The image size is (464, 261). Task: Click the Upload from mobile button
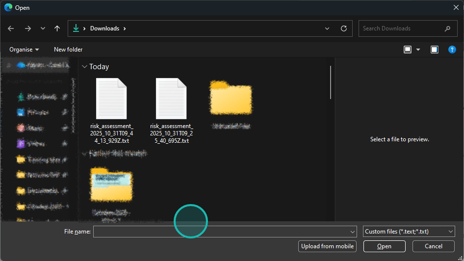pos(327,246)
